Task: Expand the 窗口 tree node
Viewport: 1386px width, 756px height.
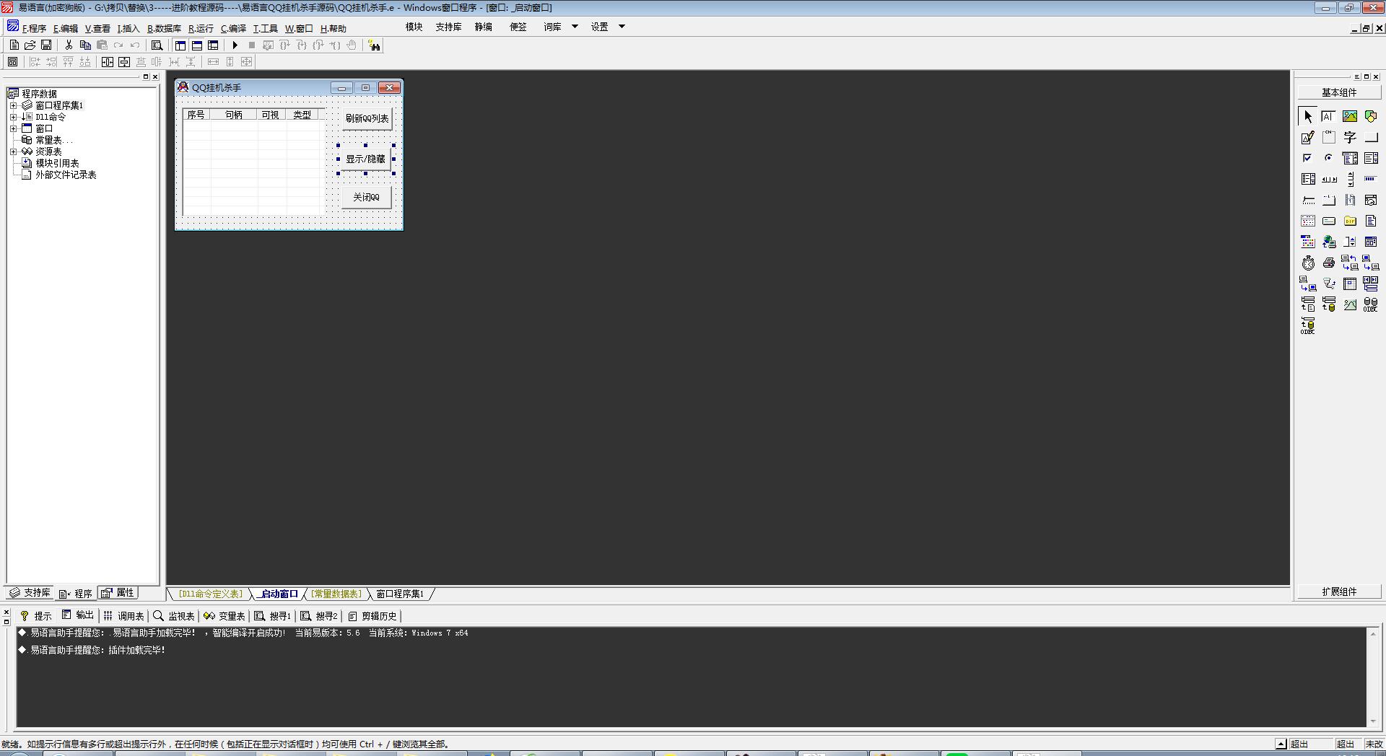Action: [x=13, y=128]
